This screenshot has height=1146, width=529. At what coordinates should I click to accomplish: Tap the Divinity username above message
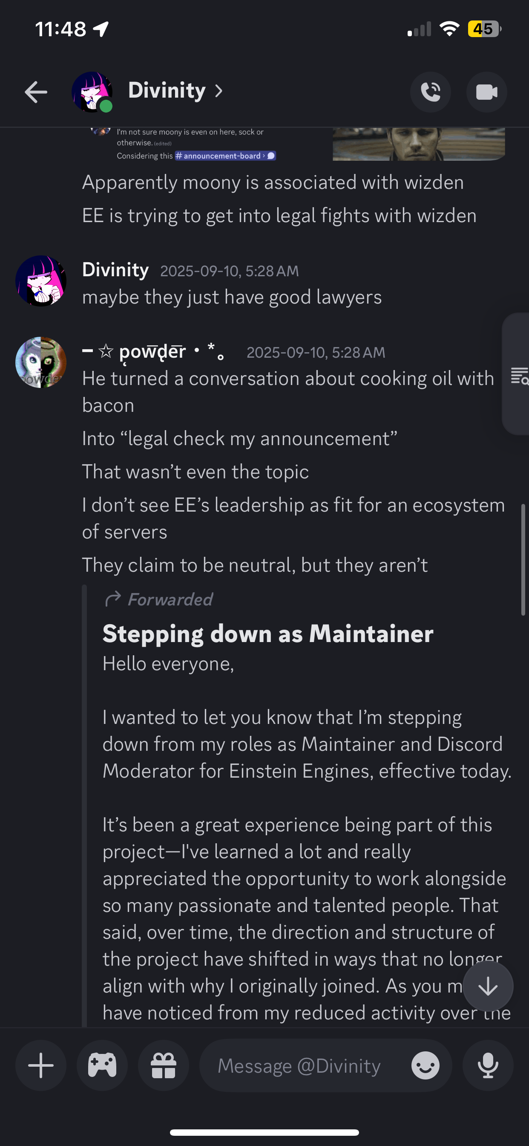(x=115, y=270)
